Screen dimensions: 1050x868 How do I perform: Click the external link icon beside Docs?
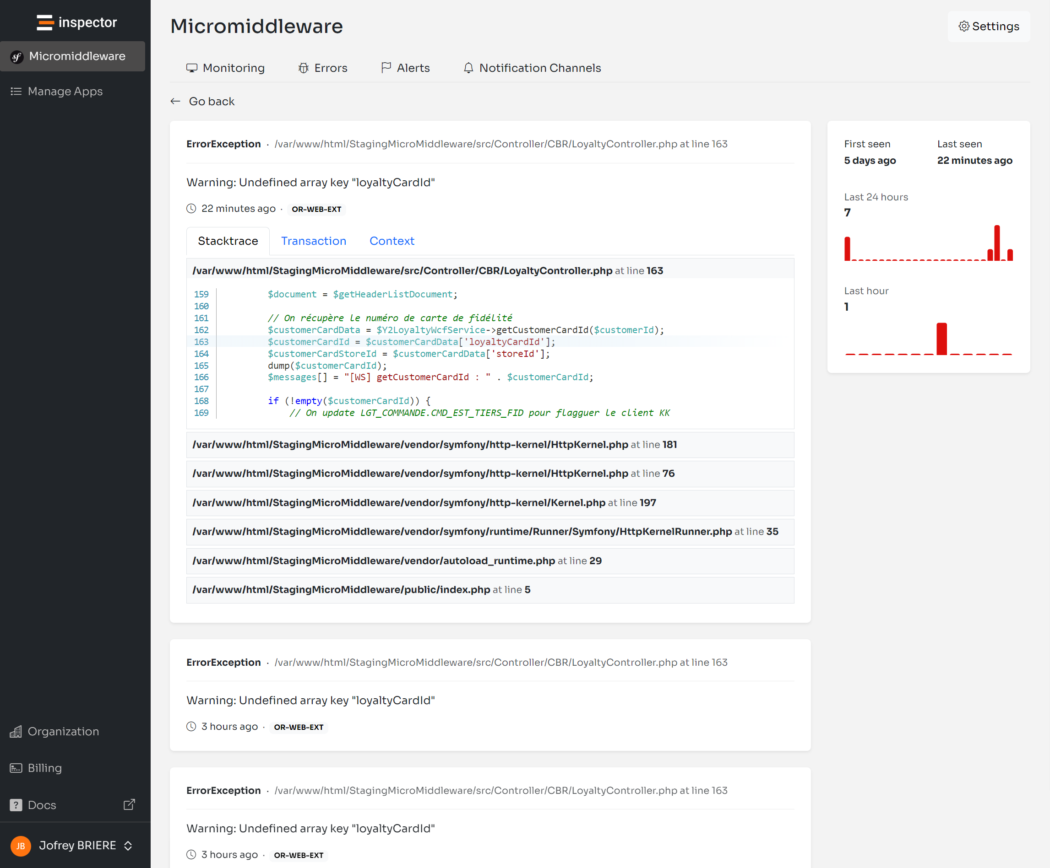(129, 804)
